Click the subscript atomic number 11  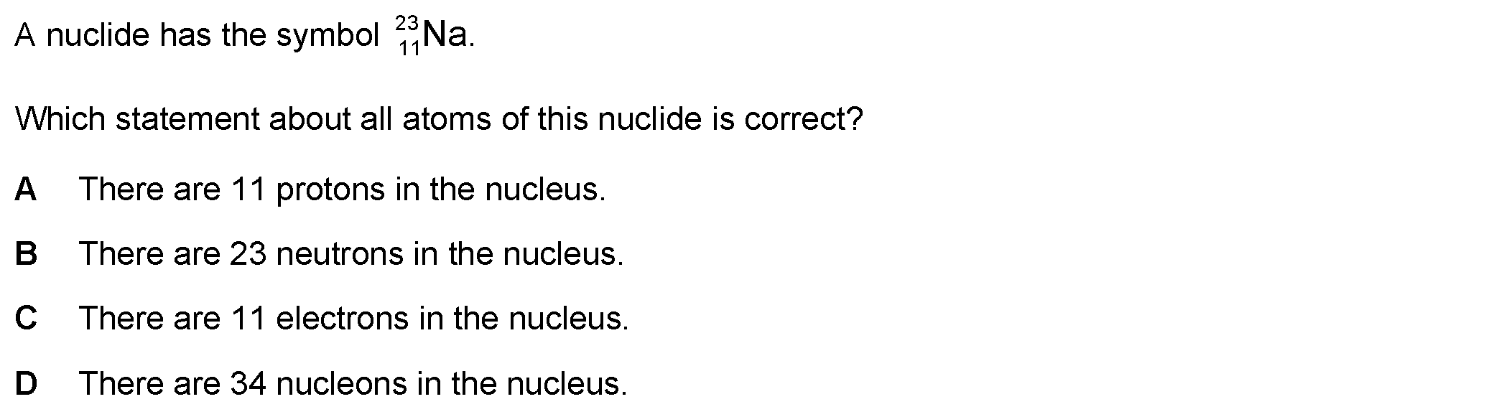[x=409, y=49]
